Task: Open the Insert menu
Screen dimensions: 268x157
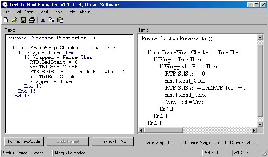Action: tap(43, 12)
